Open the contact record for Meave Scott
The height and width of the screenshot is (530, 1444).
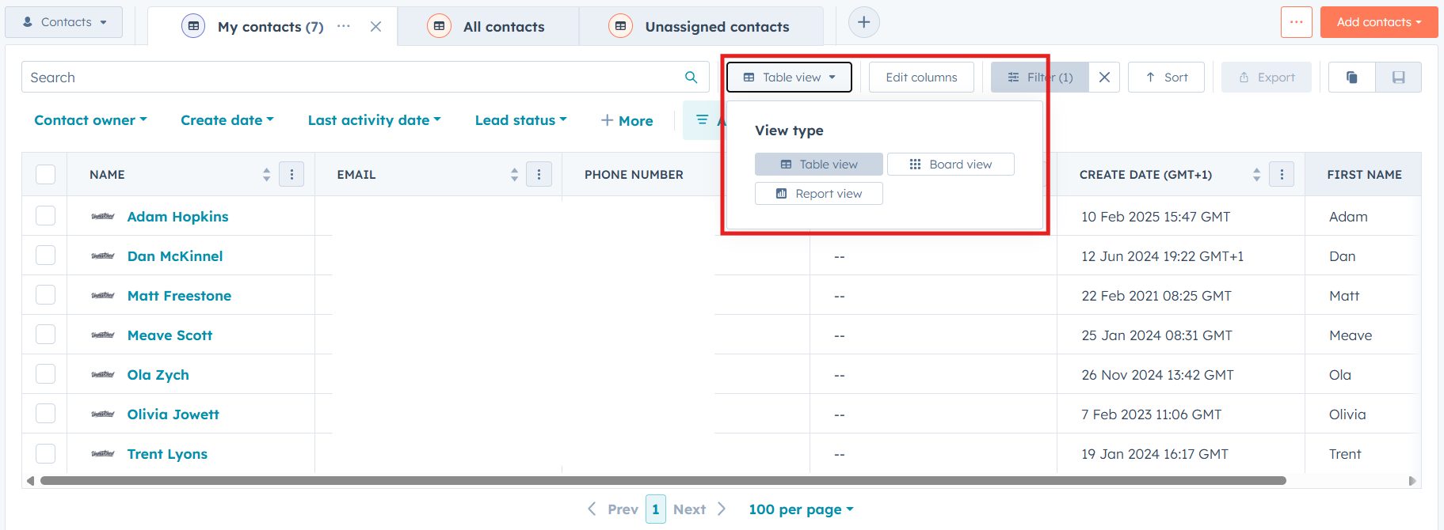pyautogui.click(x=170, y=335)
